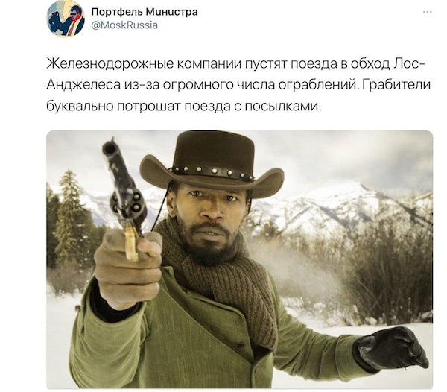Click the word ограблений in tweet text

317,85
